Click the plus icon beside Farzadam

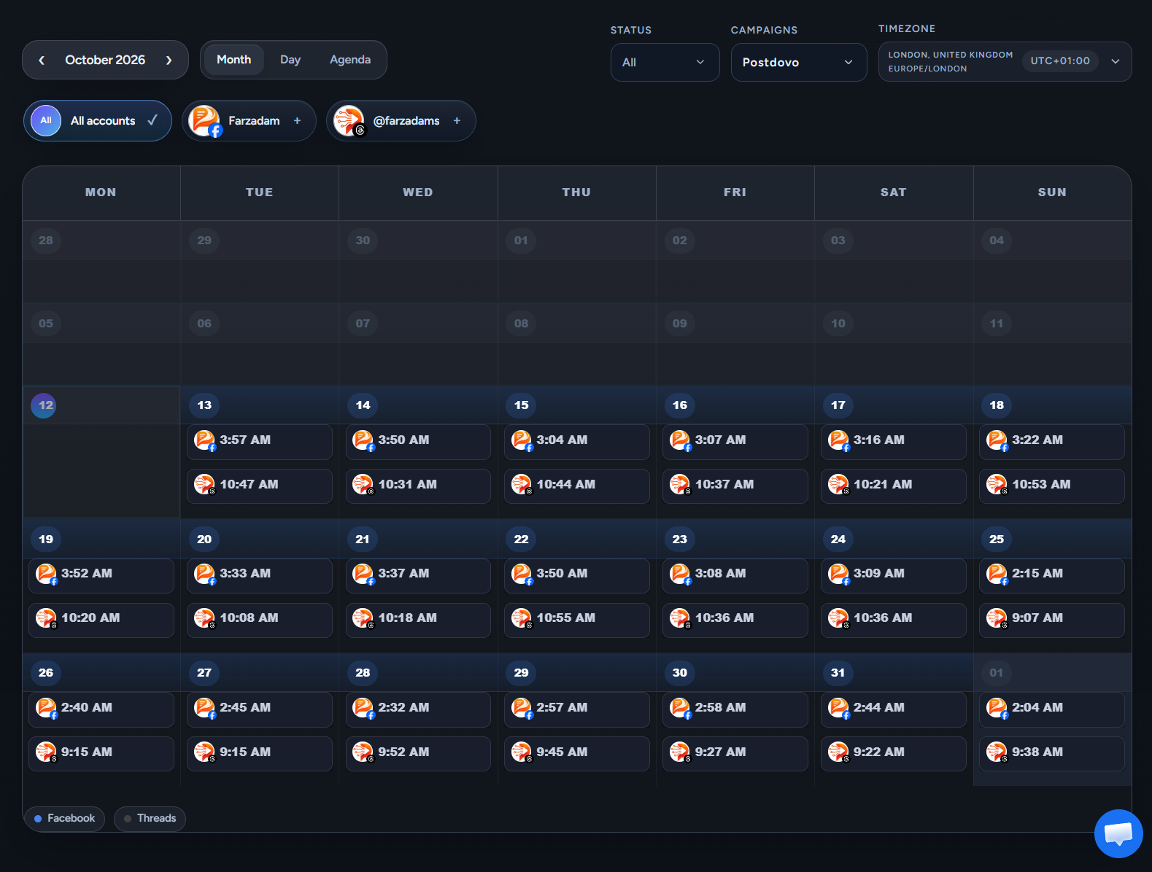click(297, 121)
